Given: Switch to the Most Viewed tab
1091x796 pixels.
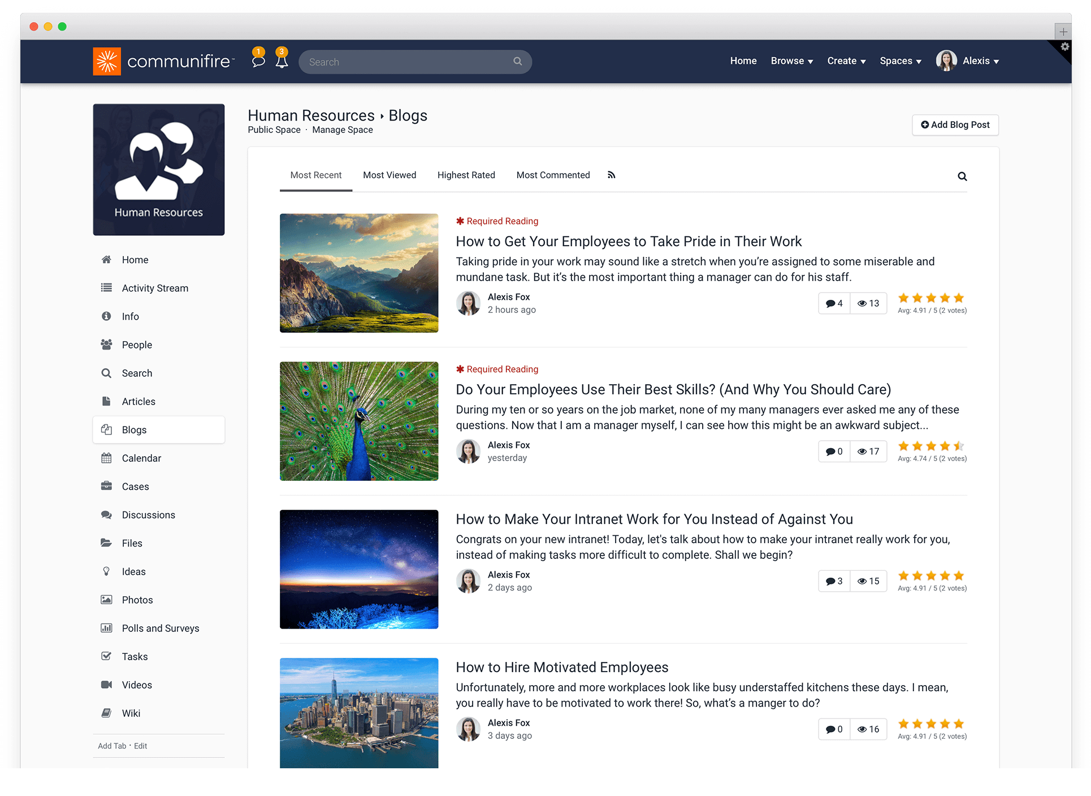Looking at the screenshot, I should coord(389,175).
